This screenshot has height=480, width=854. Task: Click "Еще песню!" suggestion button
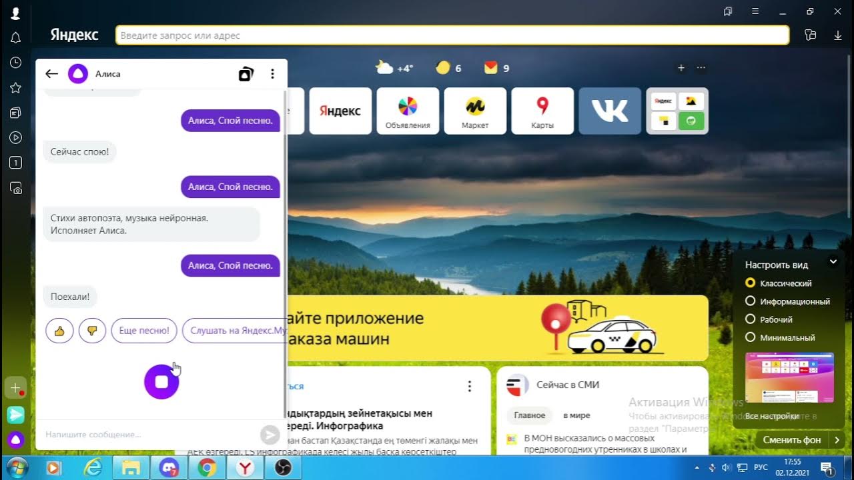(x=144, y=330)
